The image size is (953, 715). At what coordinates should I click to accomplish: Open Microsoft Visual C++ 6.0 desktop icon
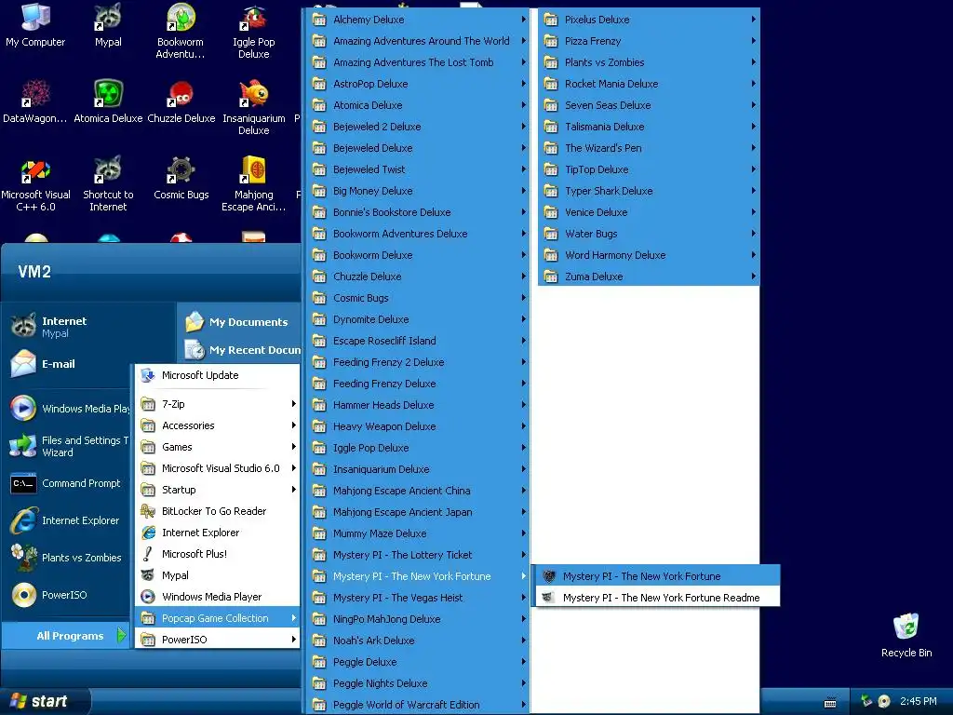pyautogui.click(x=35, y=183)
